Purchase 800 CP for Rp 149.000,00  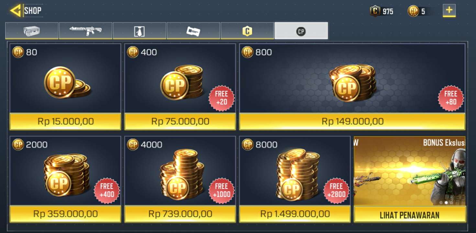coord(352,122)
